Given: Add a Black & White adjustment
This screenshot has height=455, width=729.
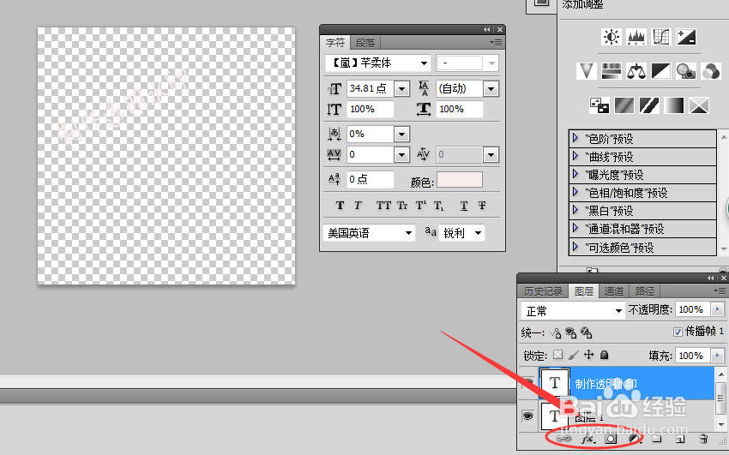Looking at the screenshot, I should pos(661,71).
